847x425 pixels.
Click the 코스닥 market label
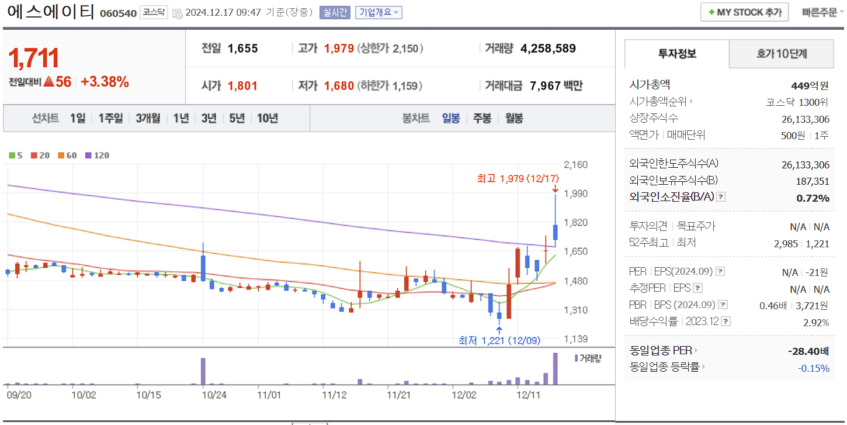153,11
